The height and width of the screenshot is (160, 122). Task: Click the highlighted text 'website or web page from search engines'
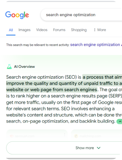(x=52, y=90)
